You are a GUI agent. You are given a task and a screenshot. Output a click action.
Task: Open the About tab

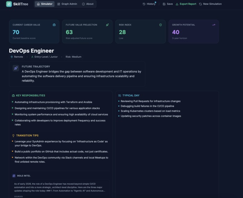(x=88, y=4)
